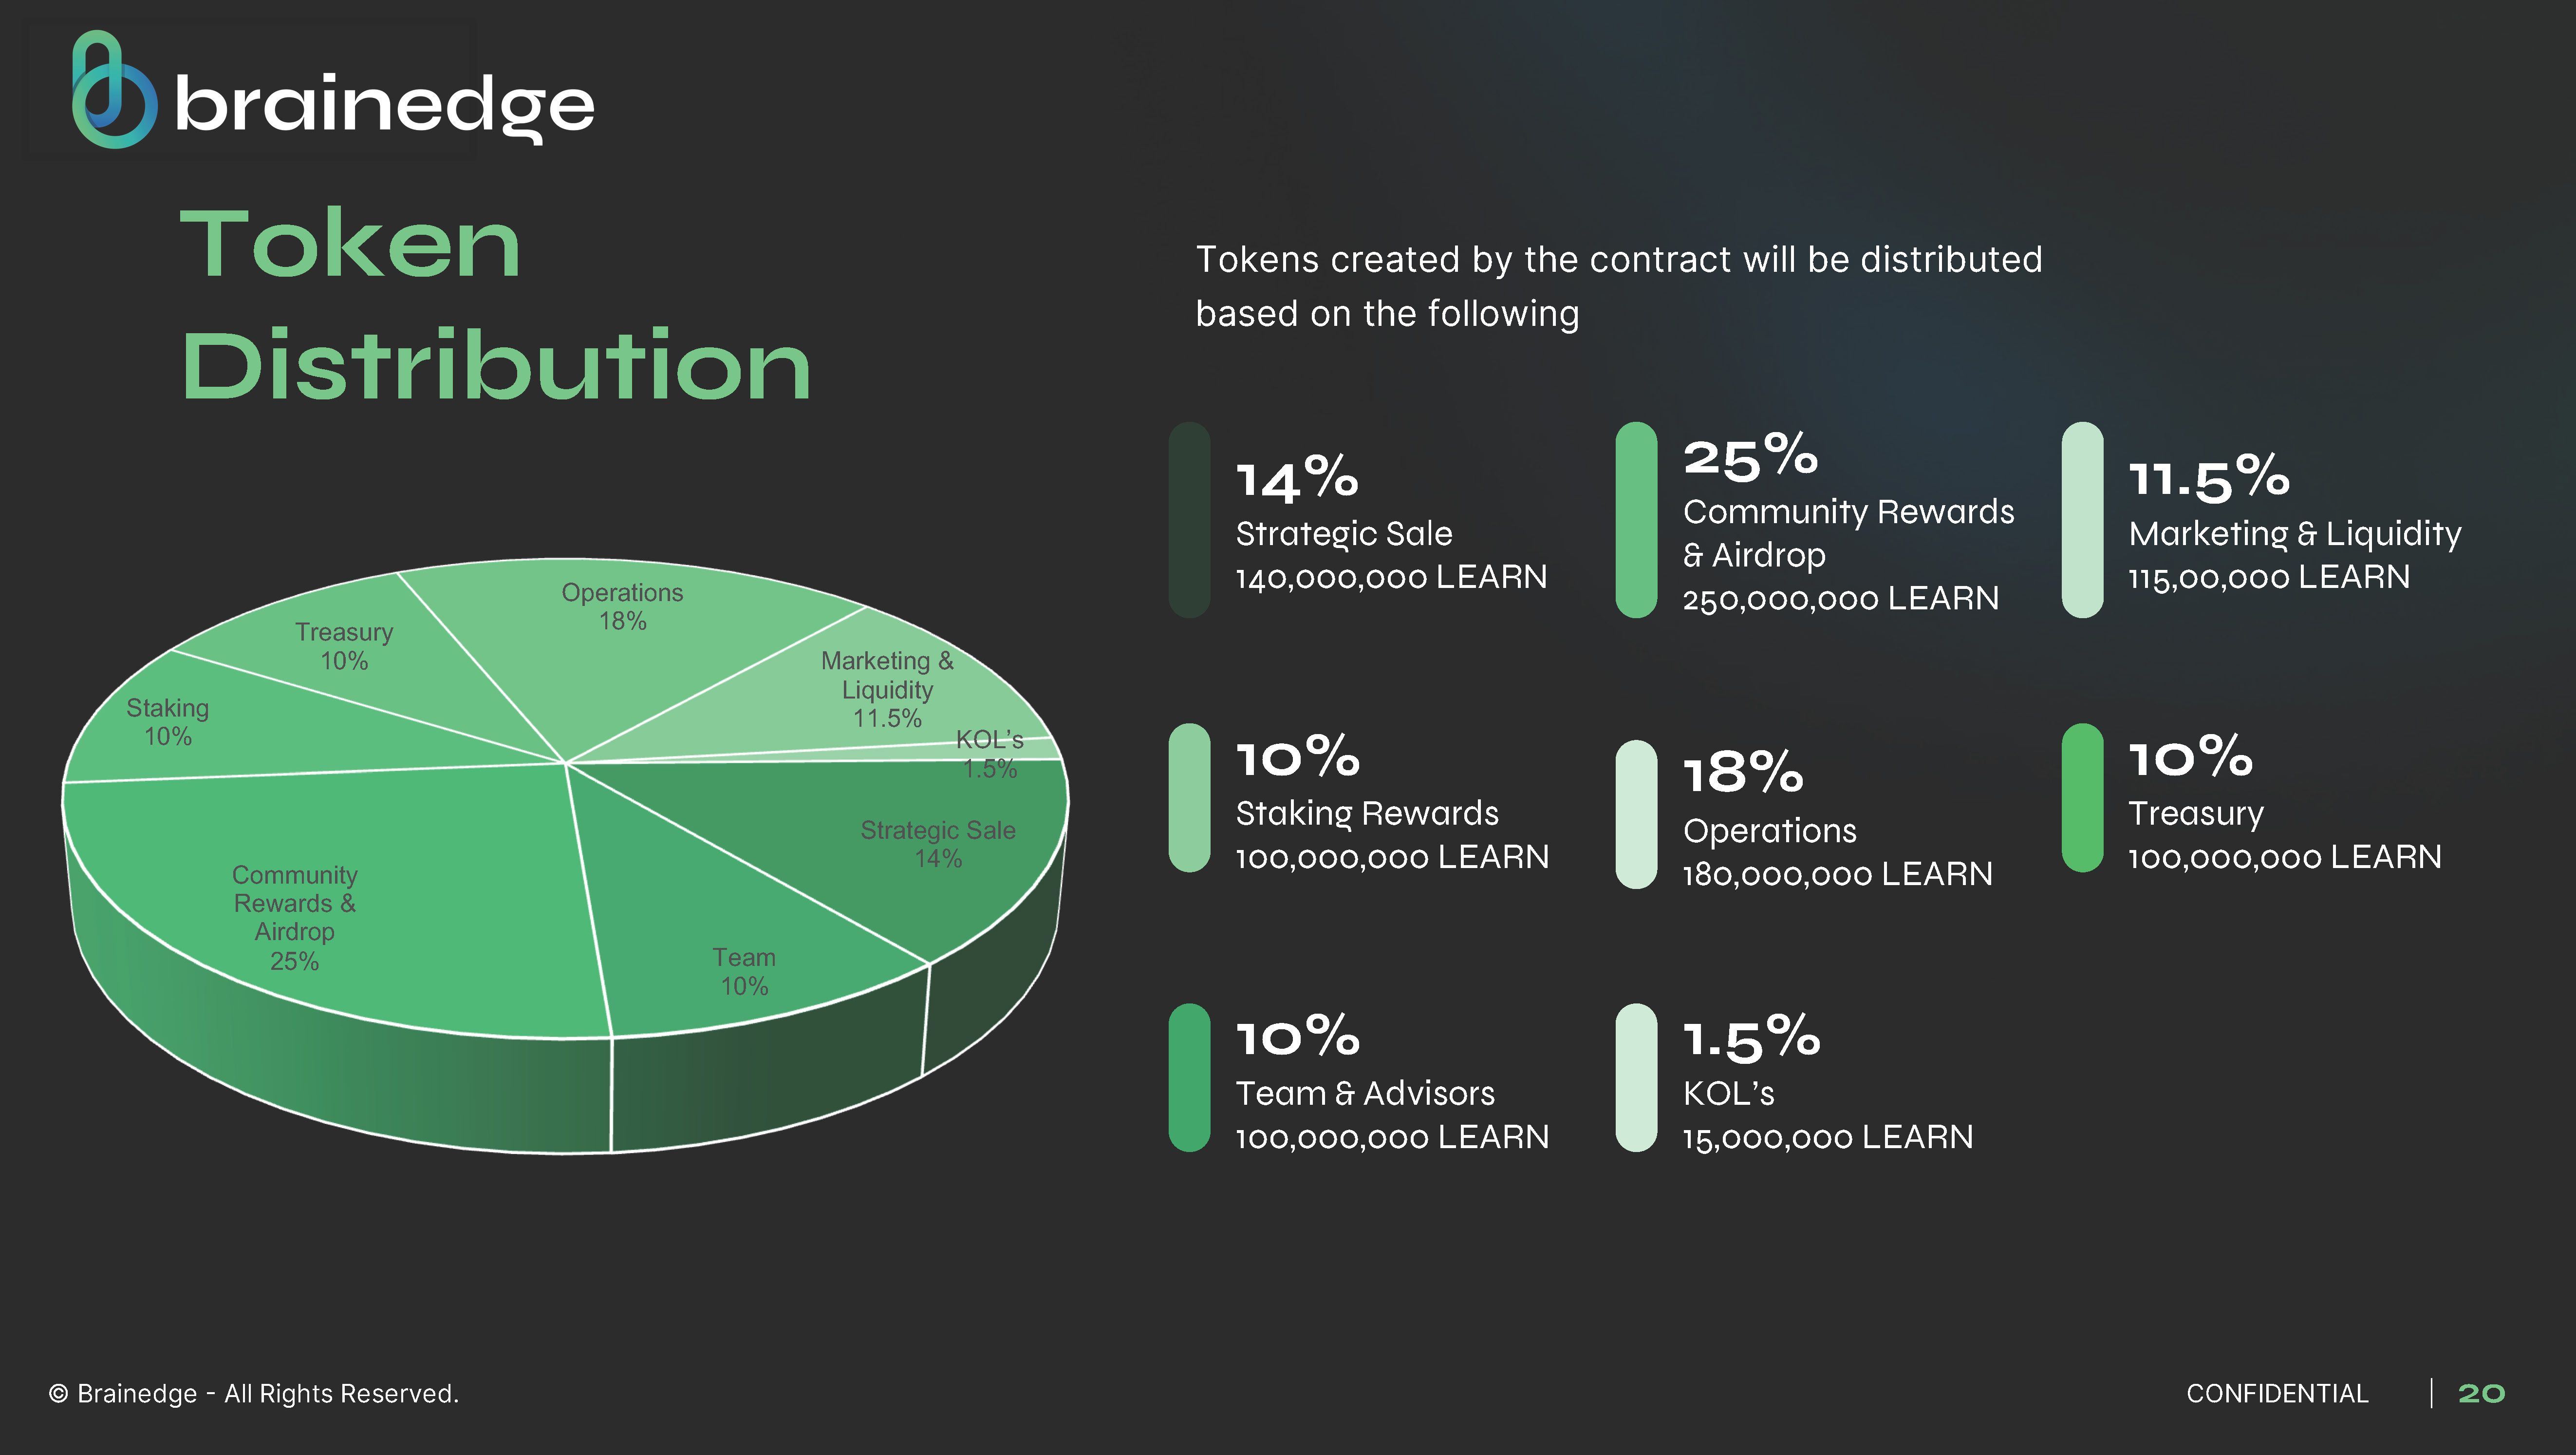Click the KOL's legend color pill
2576x1455 pixels.
tap(1636, 1078)
